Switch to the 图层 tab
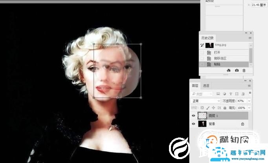268x163 pixels. tap(195, 86)
